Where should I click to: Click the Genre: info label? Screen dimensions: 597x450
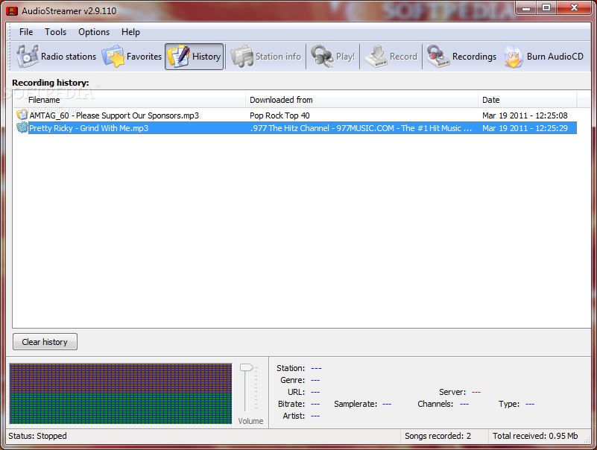coord(292,380)
